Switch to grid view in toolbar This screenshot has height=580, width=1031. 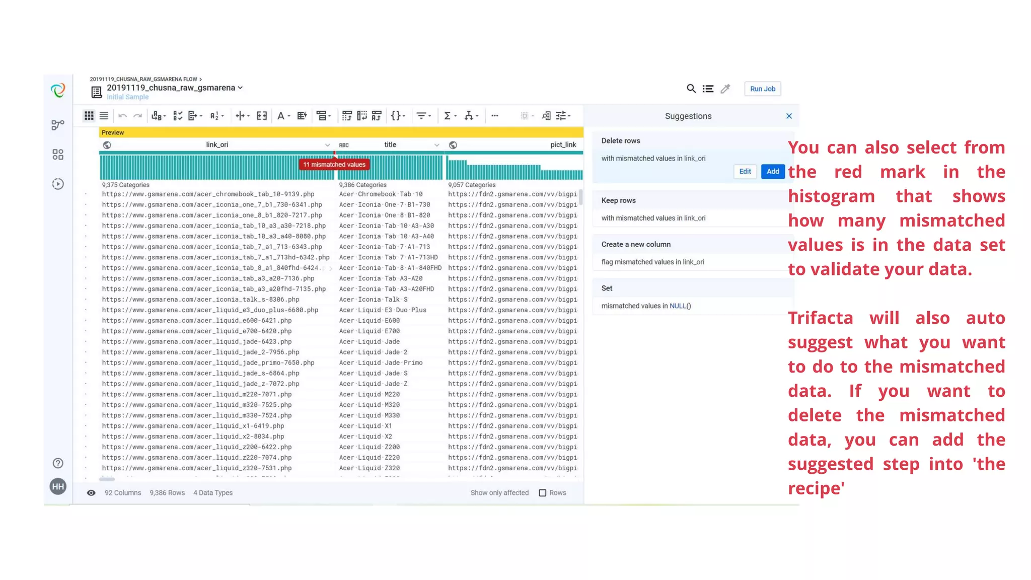89,116
